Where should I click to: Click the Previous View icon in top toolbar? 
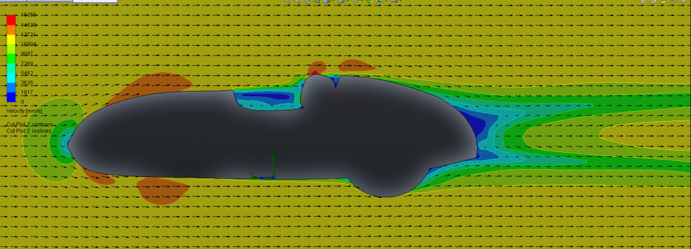307,1
